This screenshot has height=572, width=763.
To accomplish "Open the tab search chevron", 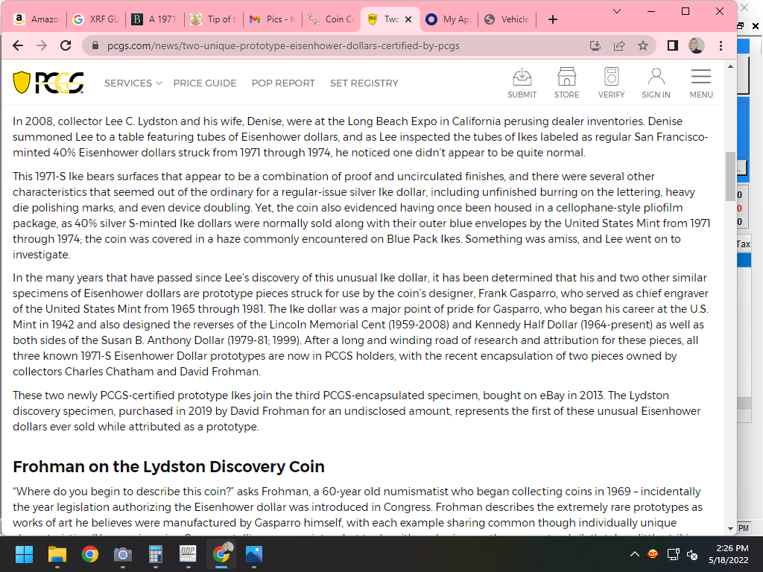I will (616, 11).
